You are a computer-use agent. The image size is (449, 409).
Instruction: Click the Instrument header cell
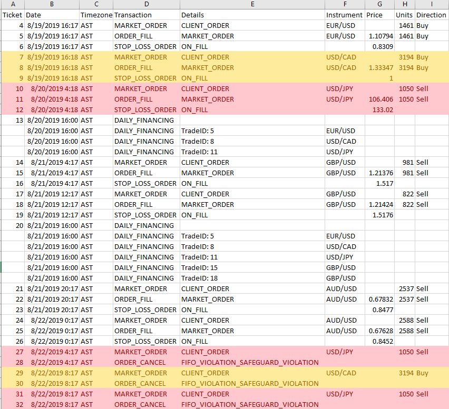click(344, 15)
